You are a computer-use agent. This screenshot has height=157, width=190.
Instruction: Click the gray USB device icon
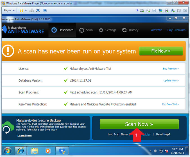[179, 11]
